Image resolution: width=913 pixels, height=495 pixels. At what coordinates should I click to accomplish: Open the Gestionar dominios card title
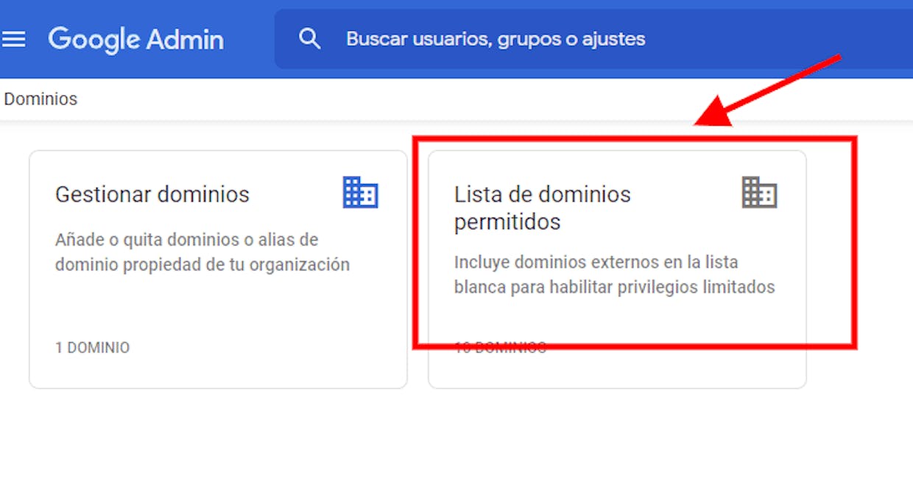tap(152, 194)
